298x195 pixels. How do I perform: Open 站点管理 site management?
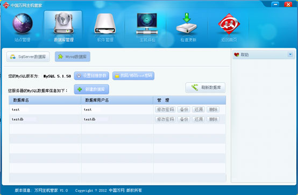[23, 27]
